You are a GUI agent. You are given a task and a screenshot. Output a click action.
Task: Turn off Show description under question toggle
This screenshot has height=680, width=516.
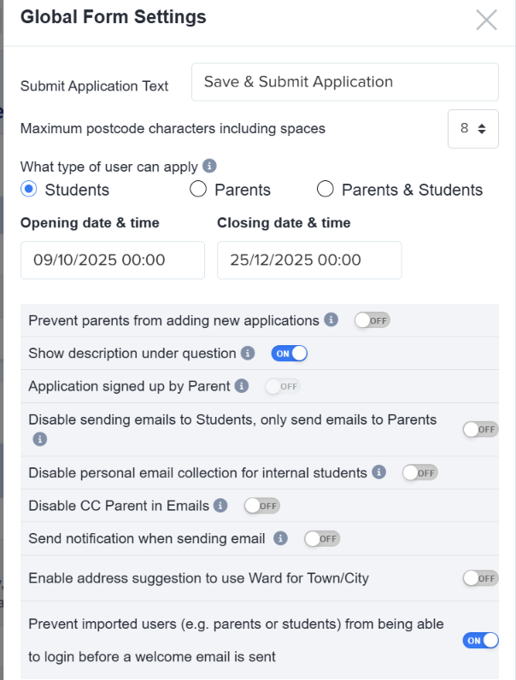290,354
